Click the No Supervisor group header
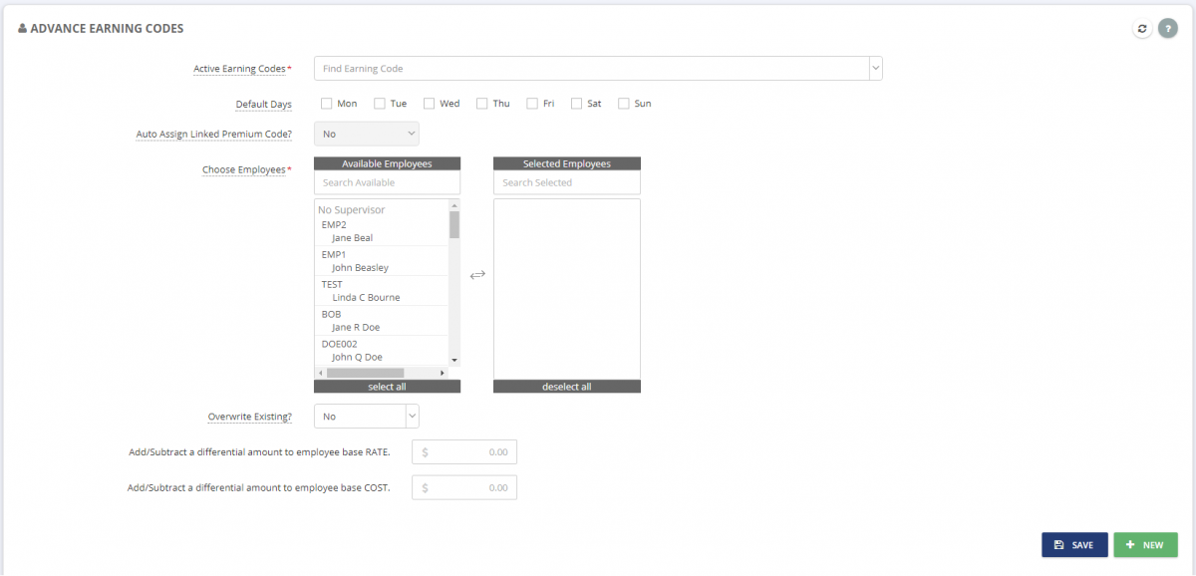Viewport: 1196px width, 576px height. tap(351, 210)
